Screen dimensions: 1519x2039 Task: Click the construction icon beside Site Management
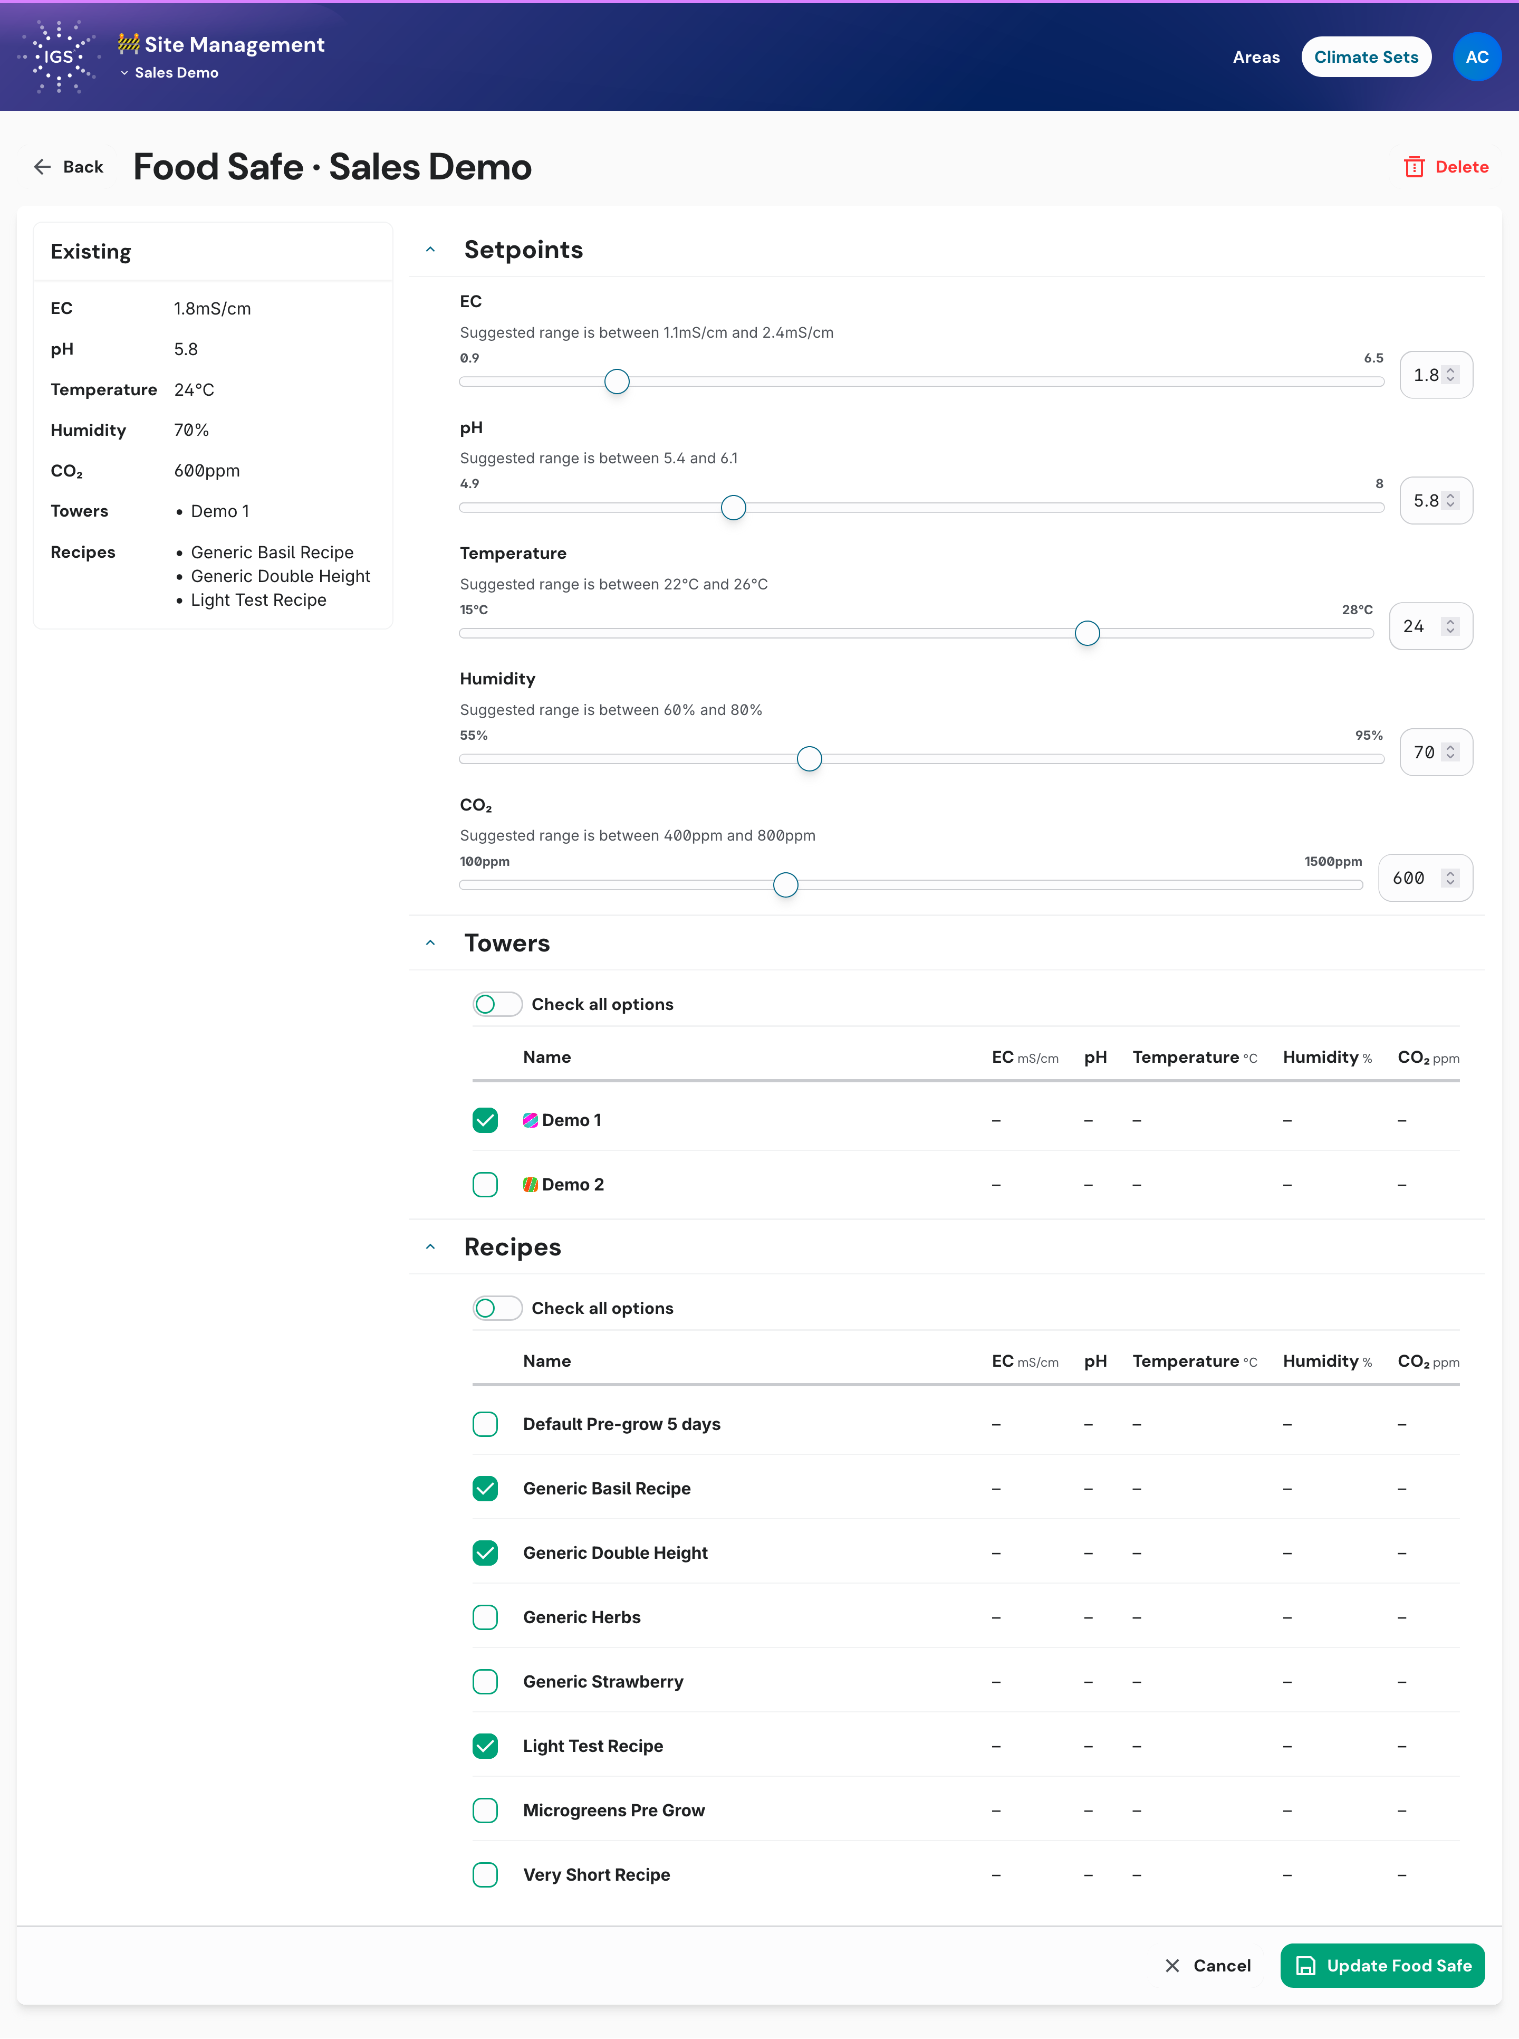(x=129, y=43)
